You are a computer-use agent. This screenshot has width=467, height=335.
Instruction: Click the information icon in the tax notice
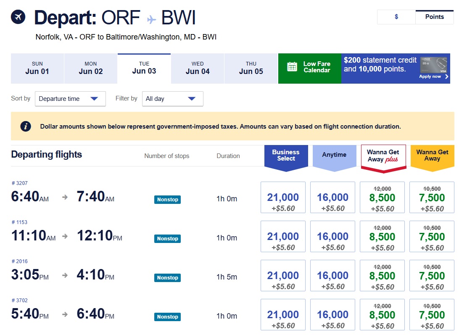point(26,126)
